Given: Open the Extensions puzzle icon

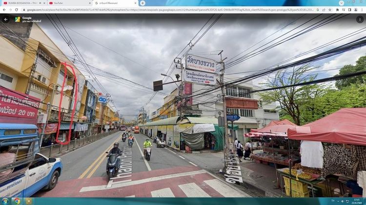Looking at the screenshot, I should point(337,10).
